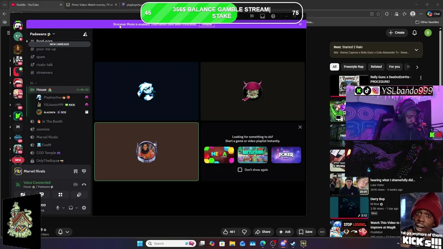Select the Freestyle Rap filter chip

353,67
